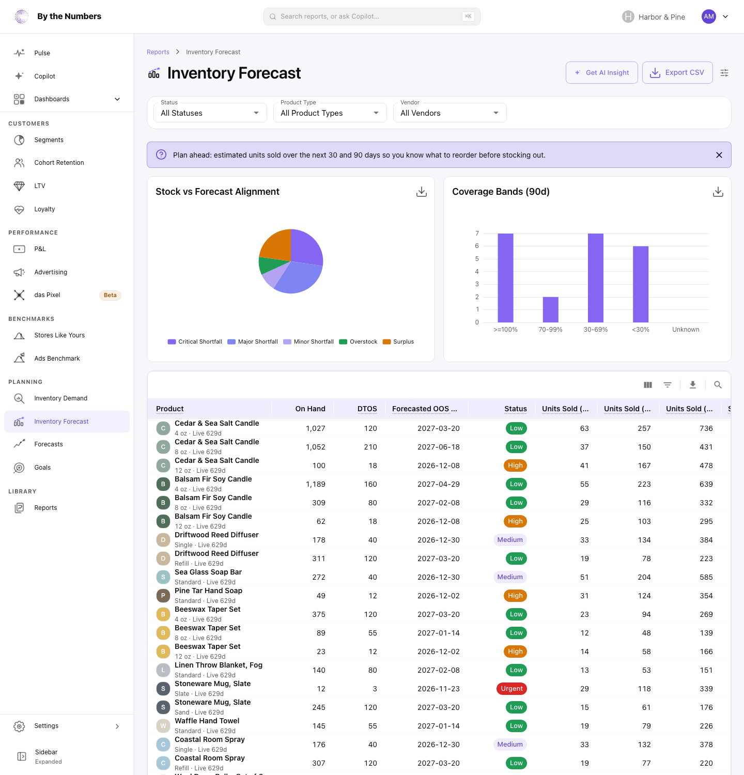The image size is (744, 775).
Task: Open the Loyalty heart icon
Action: [x=19, y=209]
